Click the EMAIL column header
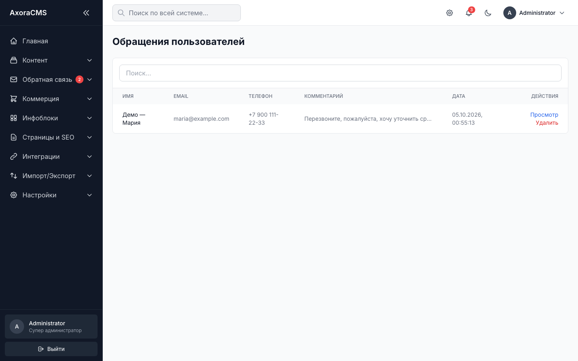Image resolution: width=578 pixels, height=361 pixels. [x=181, y=96]
